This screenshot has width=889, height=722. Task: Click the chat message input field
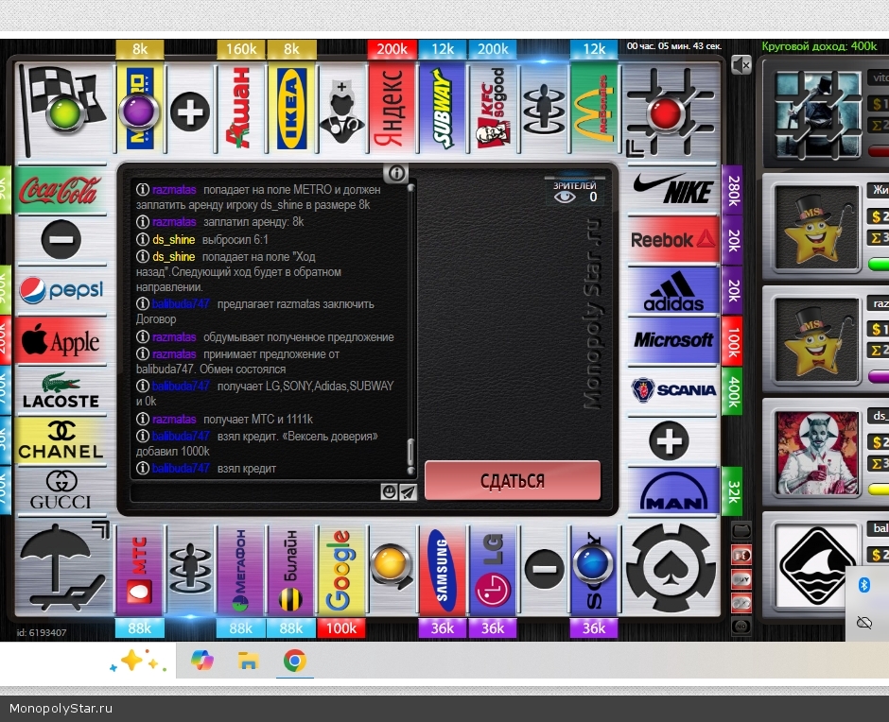[x=255, y=492]
